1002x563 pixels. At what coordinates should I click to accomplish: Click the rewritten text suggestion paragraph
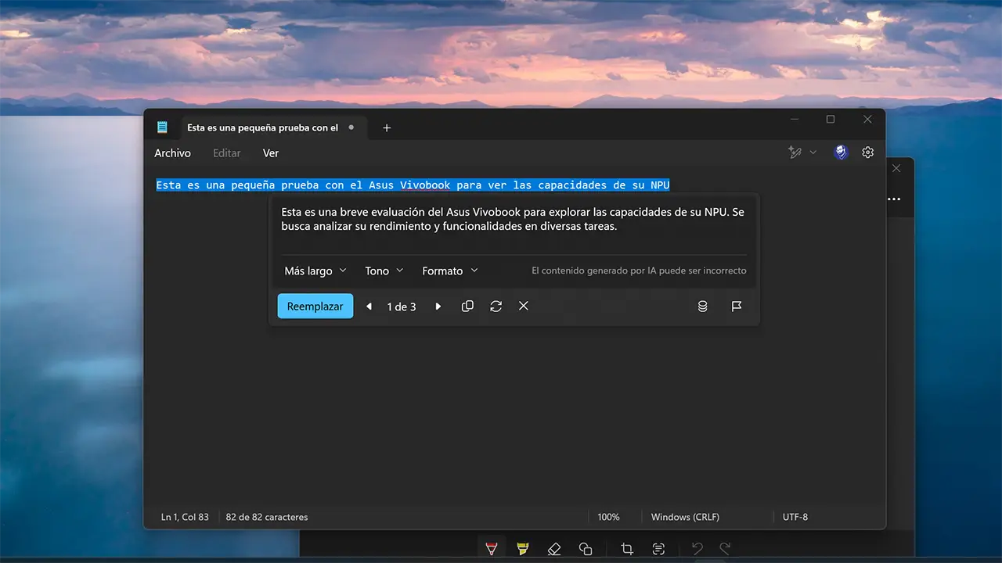click(x=513, y=219)
